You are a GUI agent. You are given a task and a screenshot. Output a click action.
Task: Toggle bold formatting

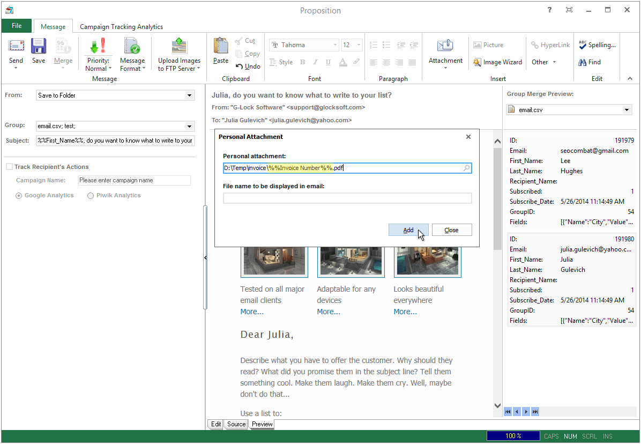point(302,62)
